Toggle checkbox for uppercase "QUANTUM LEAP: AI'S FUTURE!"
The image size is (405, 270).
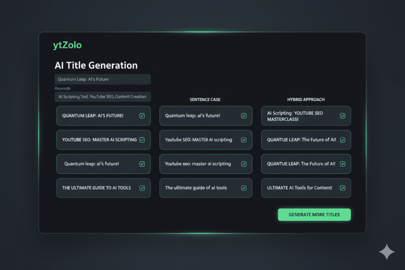point(142,116)
